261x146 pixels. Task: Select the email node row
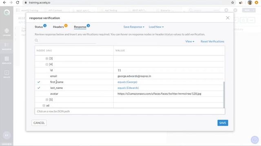coord(129,76)
